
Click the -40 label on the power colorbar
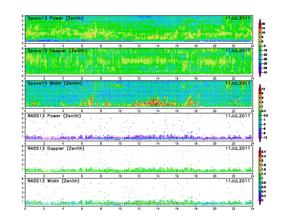[264, 72]
